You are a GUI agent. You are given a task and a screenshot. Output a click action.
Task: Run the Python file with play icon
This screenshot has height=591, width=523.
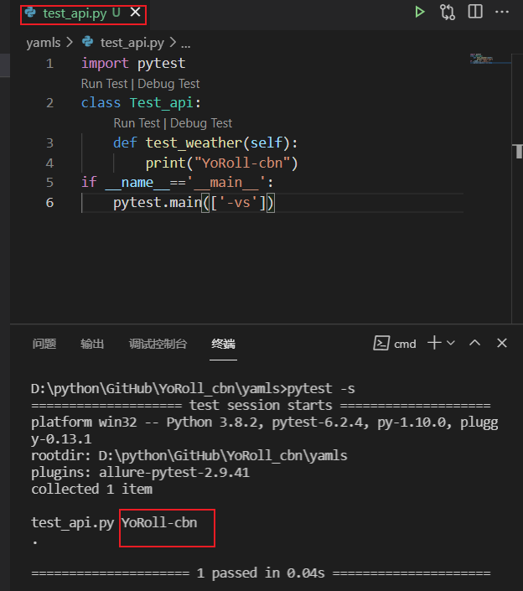(x=419, y=12)
